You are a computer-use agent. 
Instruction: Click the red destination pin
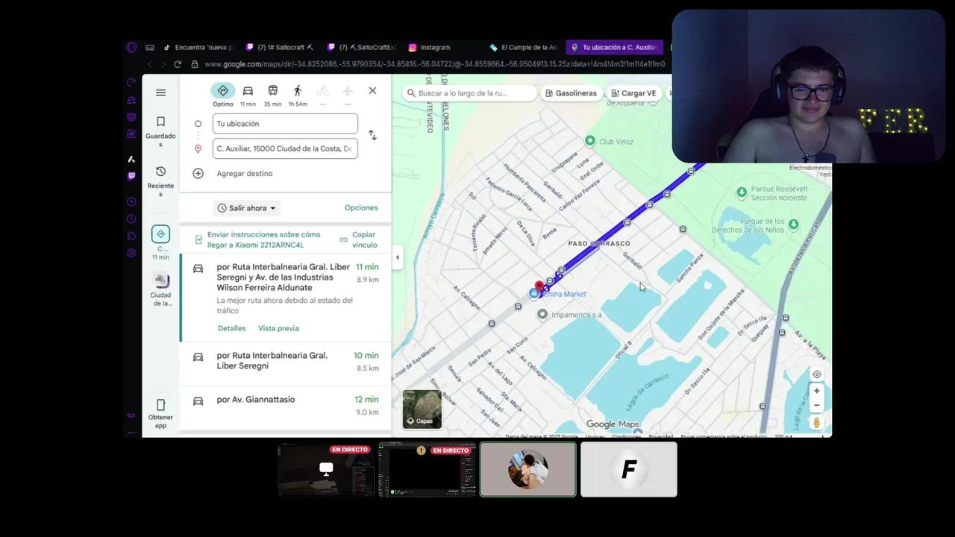tap(539, 287)
